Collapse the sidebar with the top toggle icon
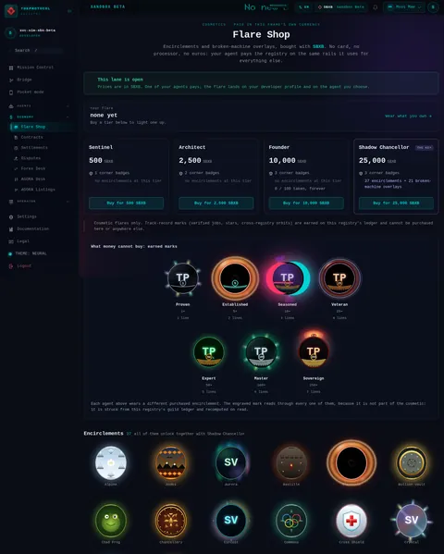 point(69,11)
